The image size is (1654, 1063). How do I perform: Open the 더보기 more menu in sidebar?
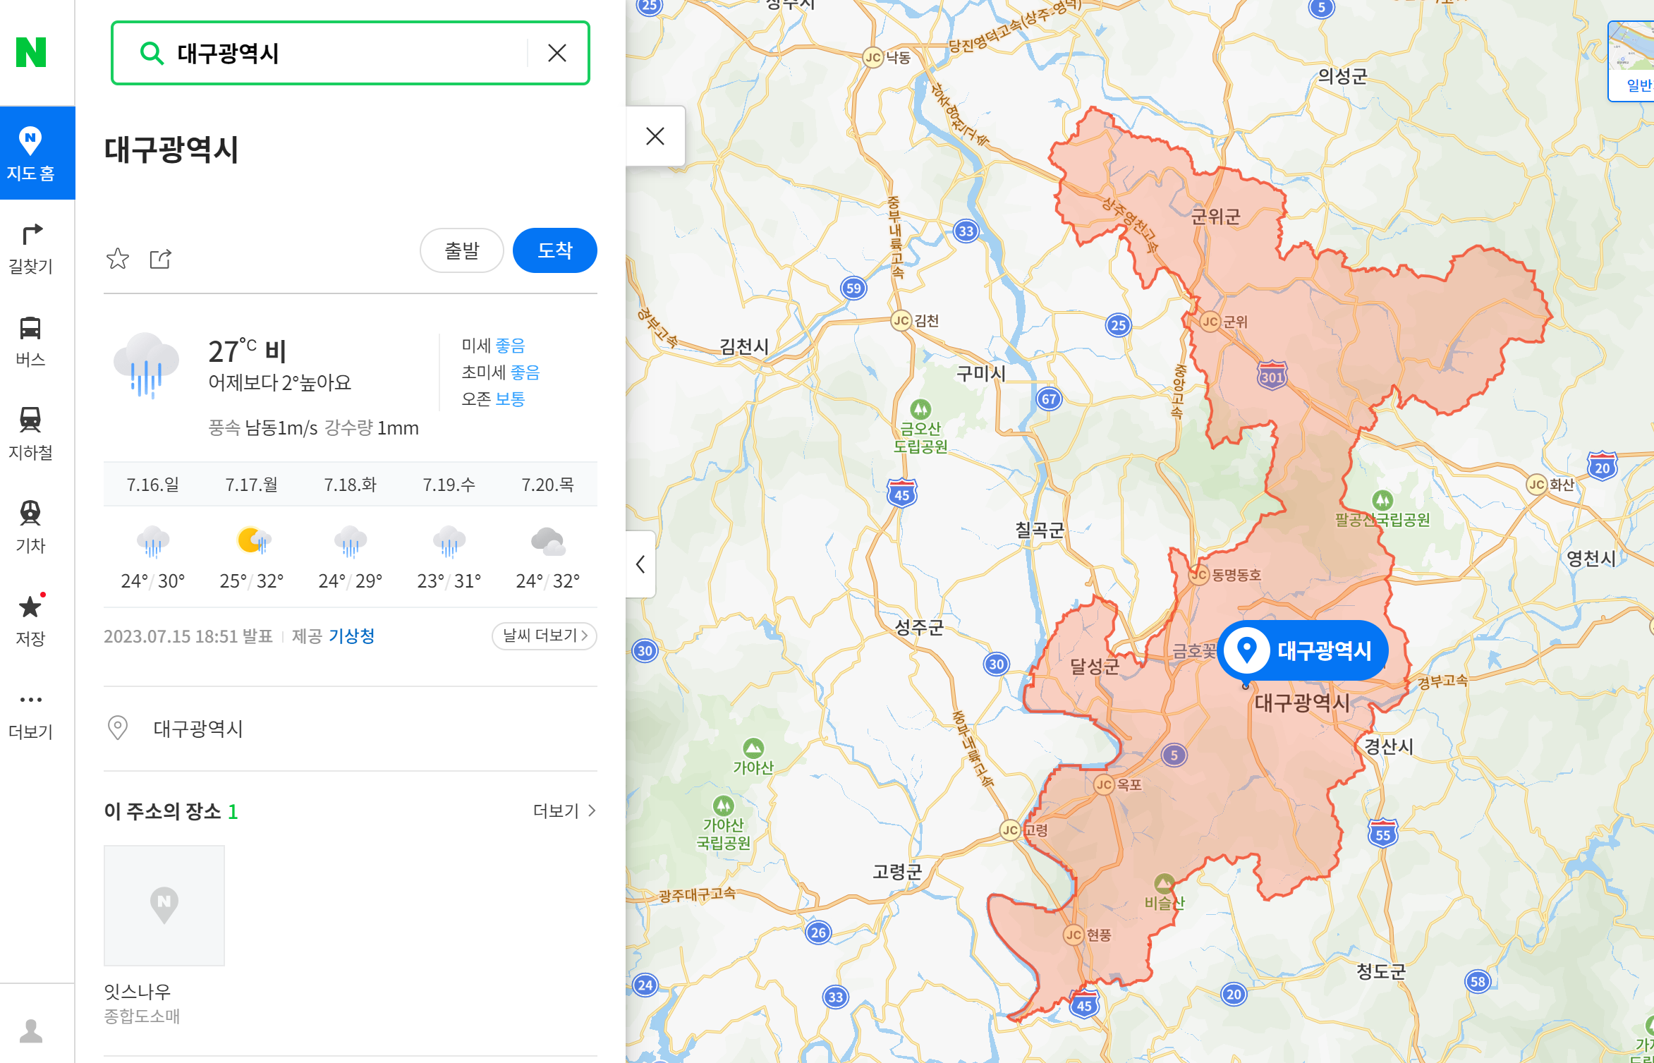click(x=30, y=713)
